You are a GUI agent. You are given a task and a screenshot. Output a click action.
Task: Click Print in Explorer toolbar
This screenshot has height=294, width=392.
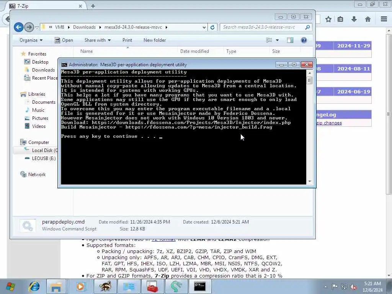pos(127,40)
